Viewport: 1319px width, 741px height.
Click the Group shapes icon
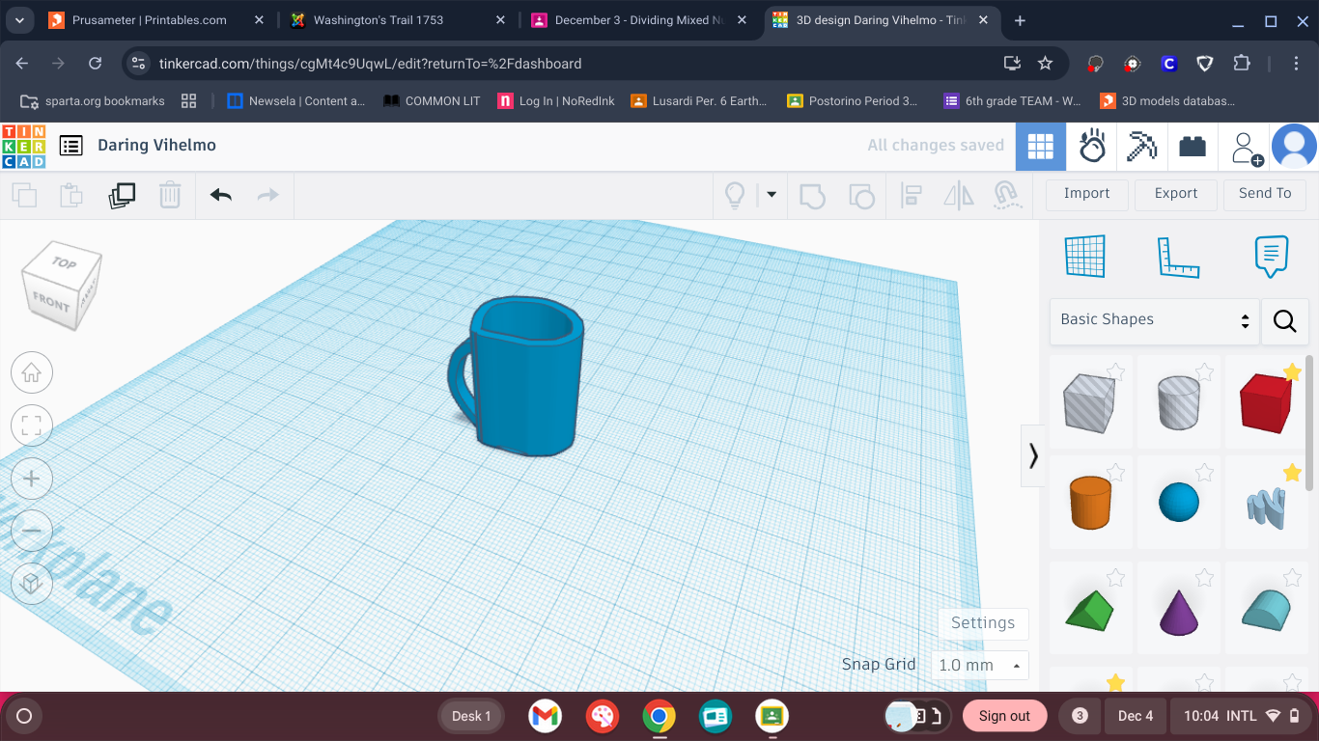(x=813, y=196)
